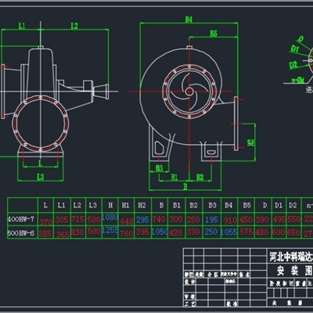Viewport: 313px width, 313px height.
Task: Click 480 under the D header
Action: pyautogui.click(x=263, y=232)
